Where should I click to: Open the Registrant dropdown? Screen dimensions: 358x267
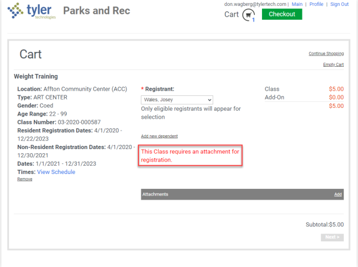(177, 100)
